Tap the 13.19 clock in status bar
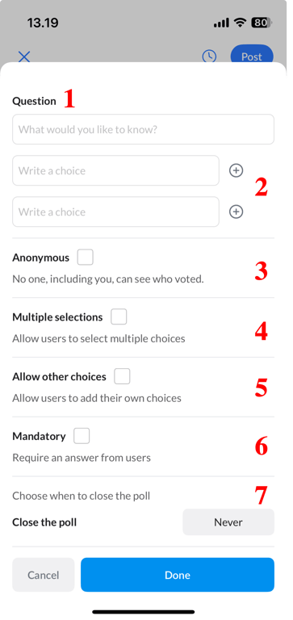The image size is (293, 620). point(43,23)
